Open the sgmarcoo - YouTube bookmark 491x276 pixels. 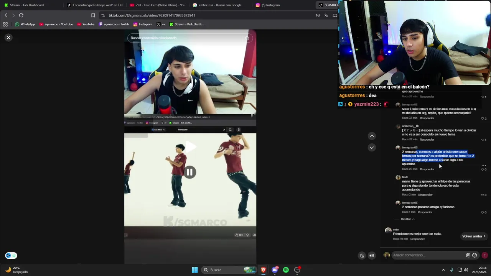click(x=56, y=24)
